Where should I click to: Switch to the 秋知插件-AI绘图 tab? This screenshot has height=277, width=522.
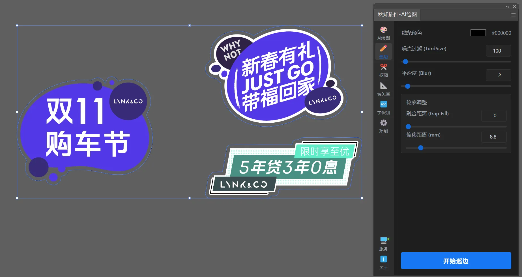pos(397,15)
